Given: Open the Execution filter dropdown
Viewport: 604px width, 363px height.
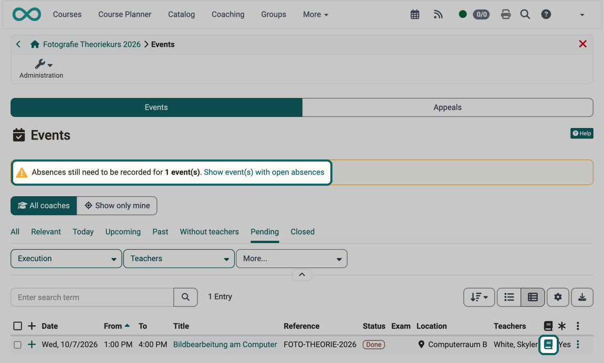Looking at the screenshot, I should click(66, 259).
